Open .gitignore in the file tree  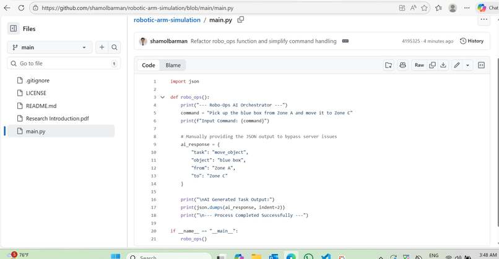38,81
